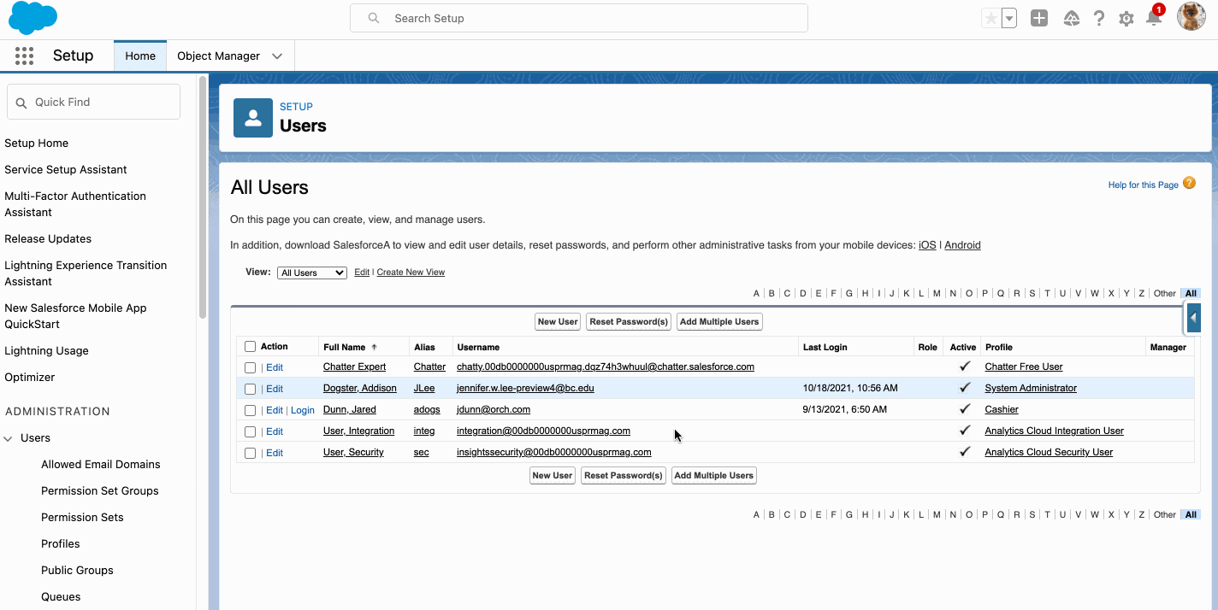Check the Dogster, Addison row checkbox
Screen dimensions: 1218x610
click(x=250, y=389)
